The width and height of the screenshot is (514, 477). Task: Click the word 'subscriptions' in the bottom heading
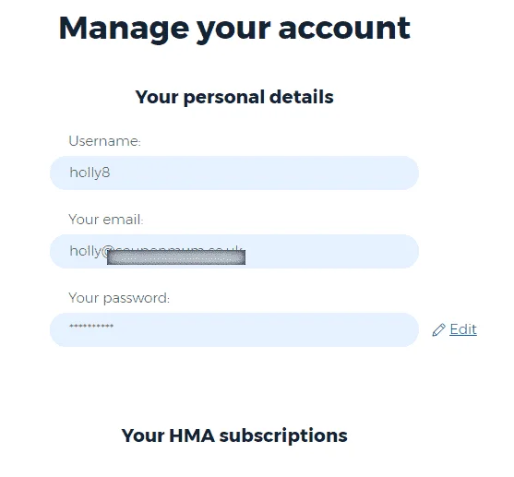[283, 436]
